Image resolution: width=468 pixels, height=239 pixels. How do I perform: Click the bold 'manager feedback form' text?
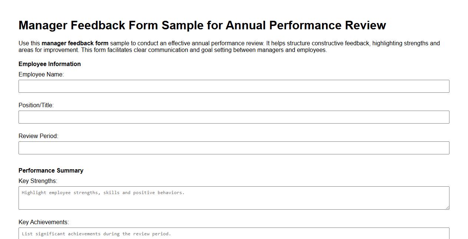tap(75, 43)
